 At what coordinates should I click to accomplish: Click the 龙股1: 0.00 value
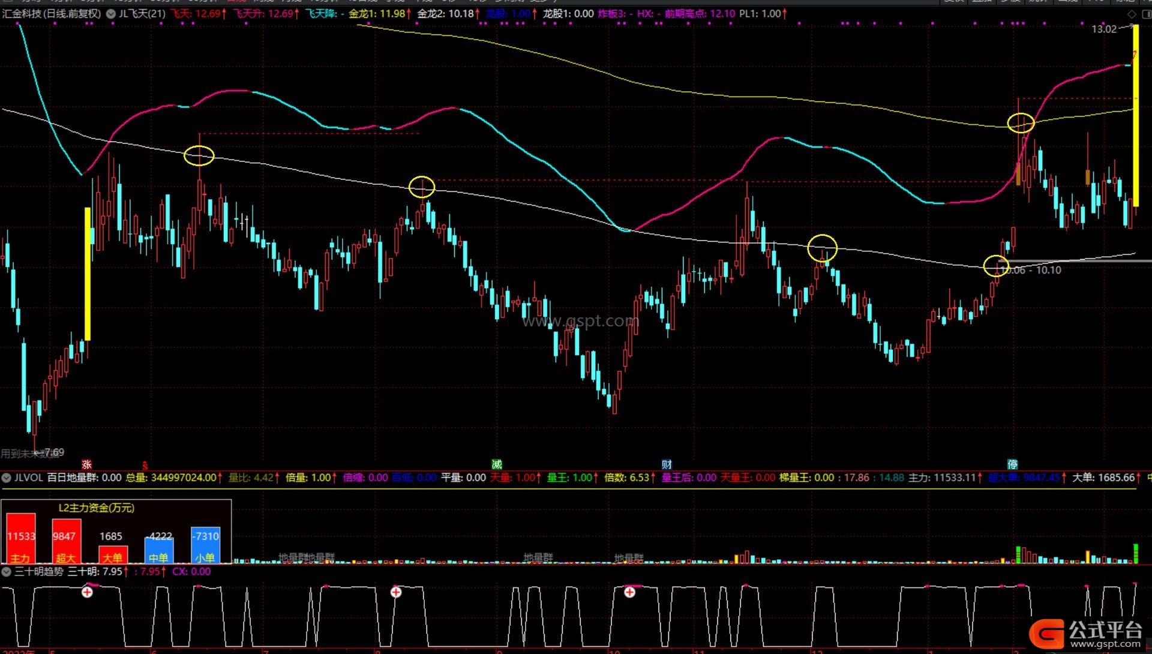[x=568, y=13]
